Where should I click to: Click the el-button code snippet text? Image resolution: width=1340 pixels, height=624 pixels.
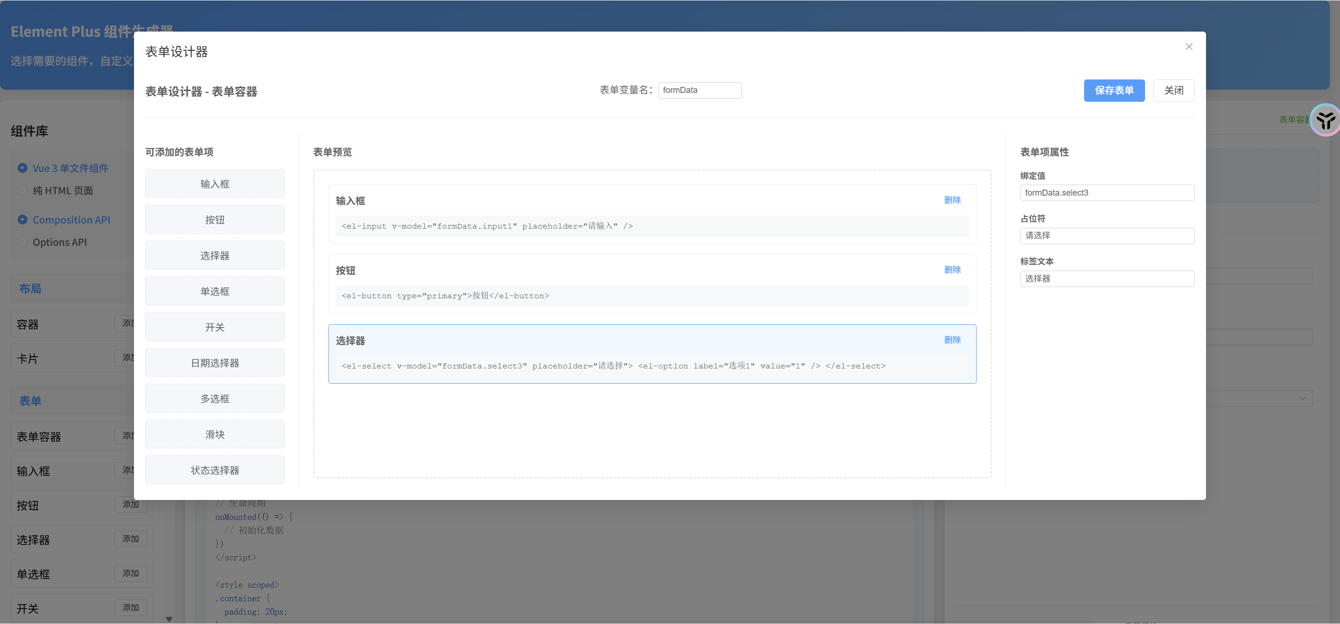tap(445, 296)
